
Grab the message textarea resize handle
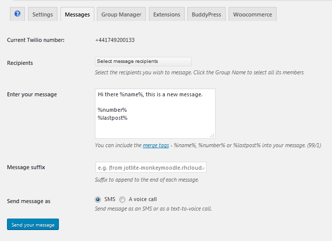212,135
